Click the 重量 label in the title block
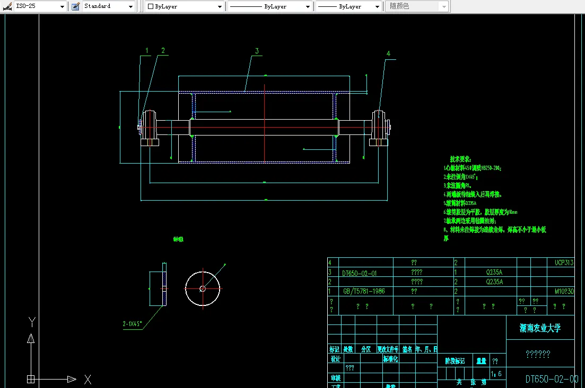This screenshot has height=388, width=585. coord(481,361)
